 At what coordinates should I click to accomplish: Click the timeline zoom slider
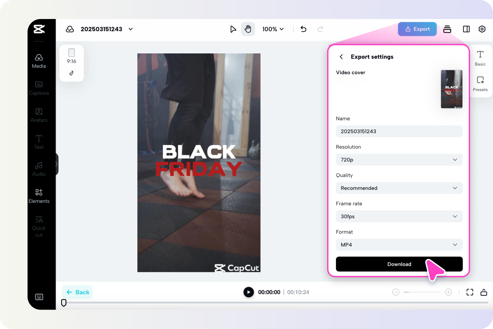(x=422, y=292)
